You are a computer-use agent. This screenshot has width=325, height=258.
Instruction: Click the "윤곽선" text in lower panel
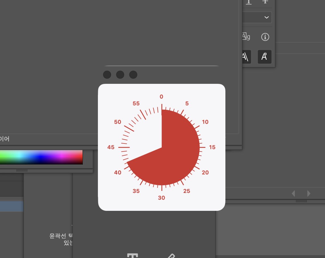[x=57, y=236]
